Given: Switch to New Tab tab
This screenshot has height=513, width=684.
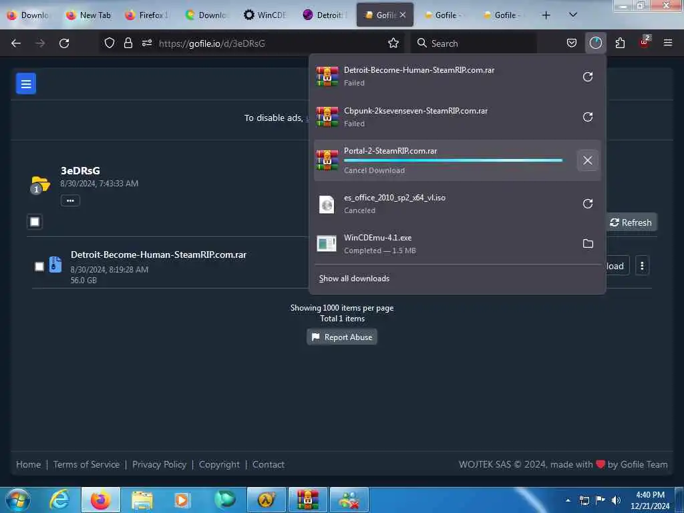Looking at the screenshot, I should click(x=89, y=15).
